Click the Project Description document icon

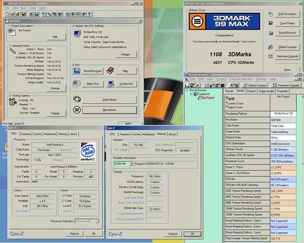[x=12, y=32]
